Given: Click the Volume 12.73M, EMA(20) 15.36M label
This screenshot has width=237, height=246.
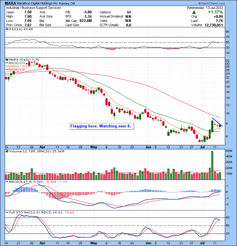Looking at the screenshot, I should pyautogui.click(x=37, y=151).
